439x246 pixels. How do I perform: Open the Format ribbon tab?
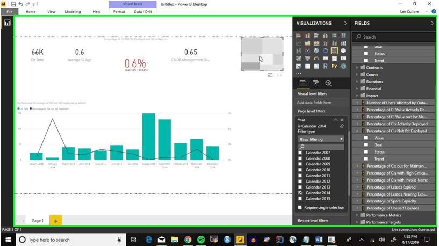point(119,12)
